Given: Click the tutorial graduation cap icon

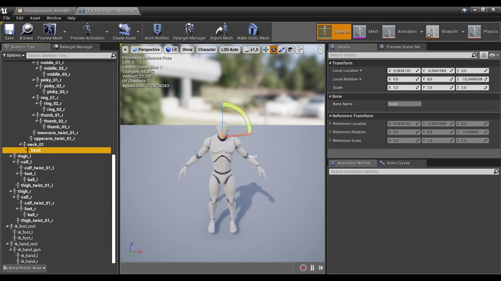Looking at the screenshot, I should [464, 11].
